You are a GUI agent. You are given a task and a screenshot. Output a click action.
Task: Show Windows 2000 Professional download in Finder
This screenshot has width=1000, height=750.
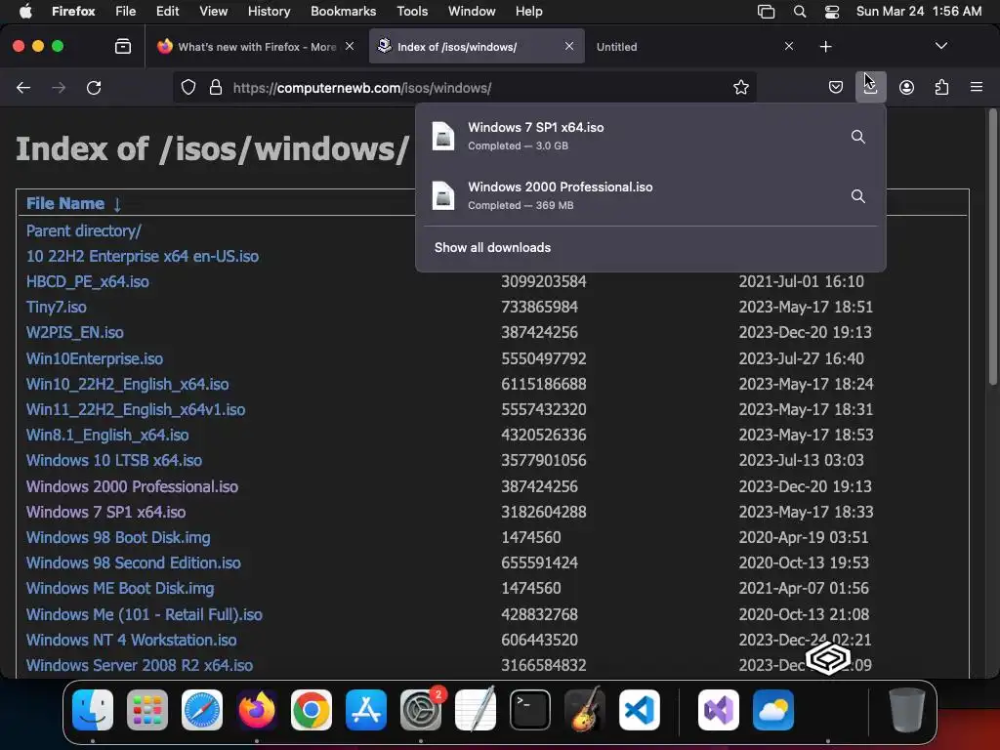(857, 195)
